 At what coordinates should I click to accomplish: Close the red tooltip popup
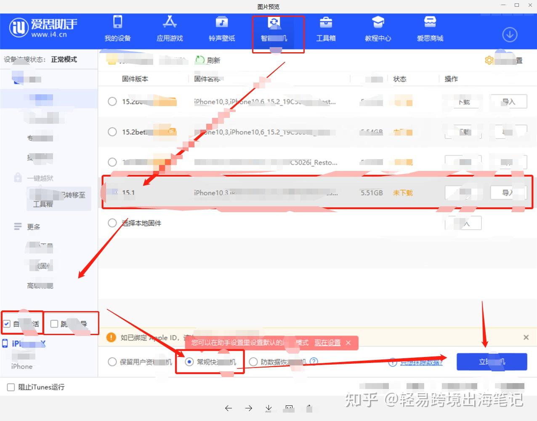point(348,343)
